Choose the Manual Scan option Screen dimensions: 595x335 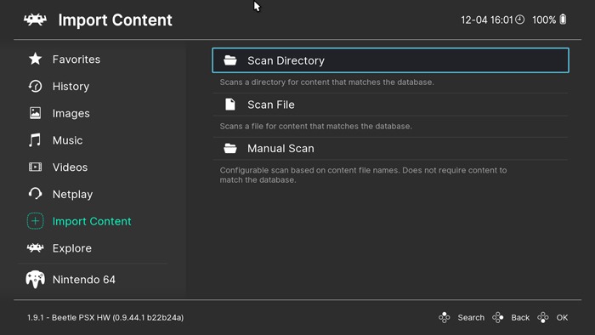[390, 148]
